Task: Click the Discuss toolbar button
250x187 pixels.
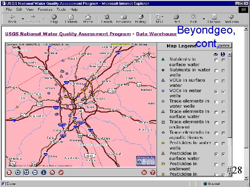Action: (214, 19)
